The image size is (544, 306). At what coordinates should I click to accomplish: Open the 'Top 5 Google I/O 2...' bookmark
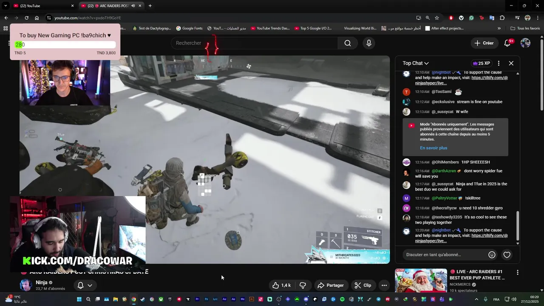313,28
